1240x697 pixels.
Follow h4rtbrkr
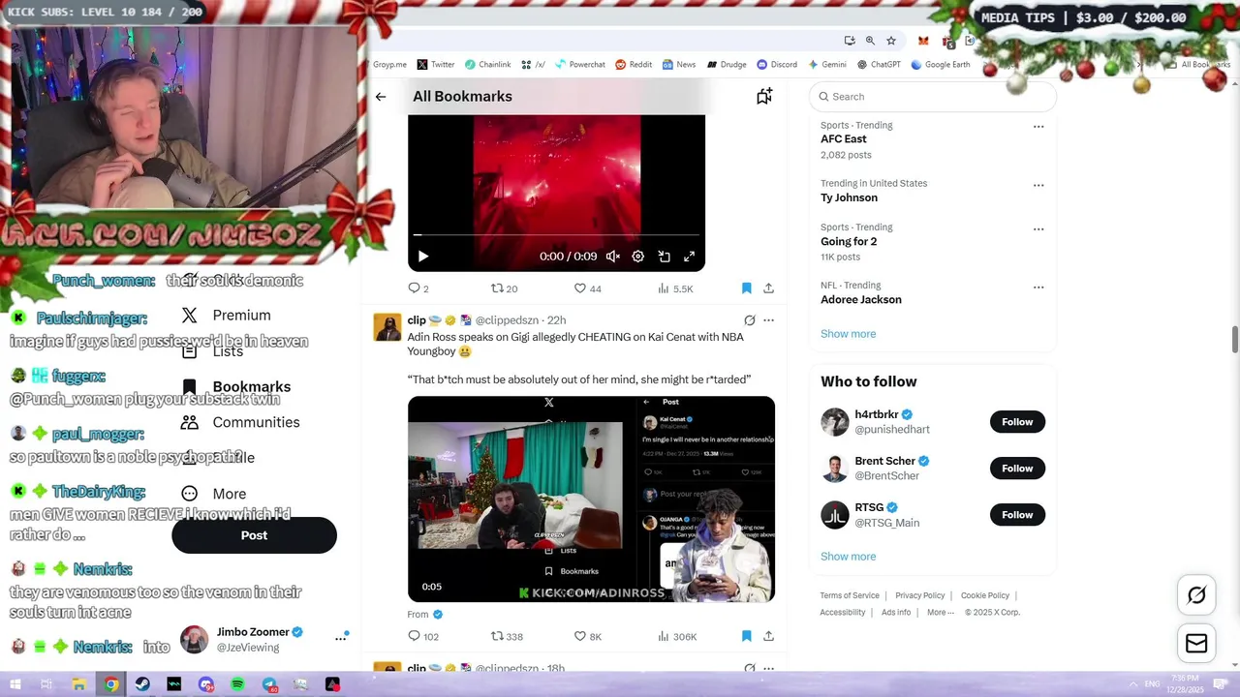tap(1017, 422)
